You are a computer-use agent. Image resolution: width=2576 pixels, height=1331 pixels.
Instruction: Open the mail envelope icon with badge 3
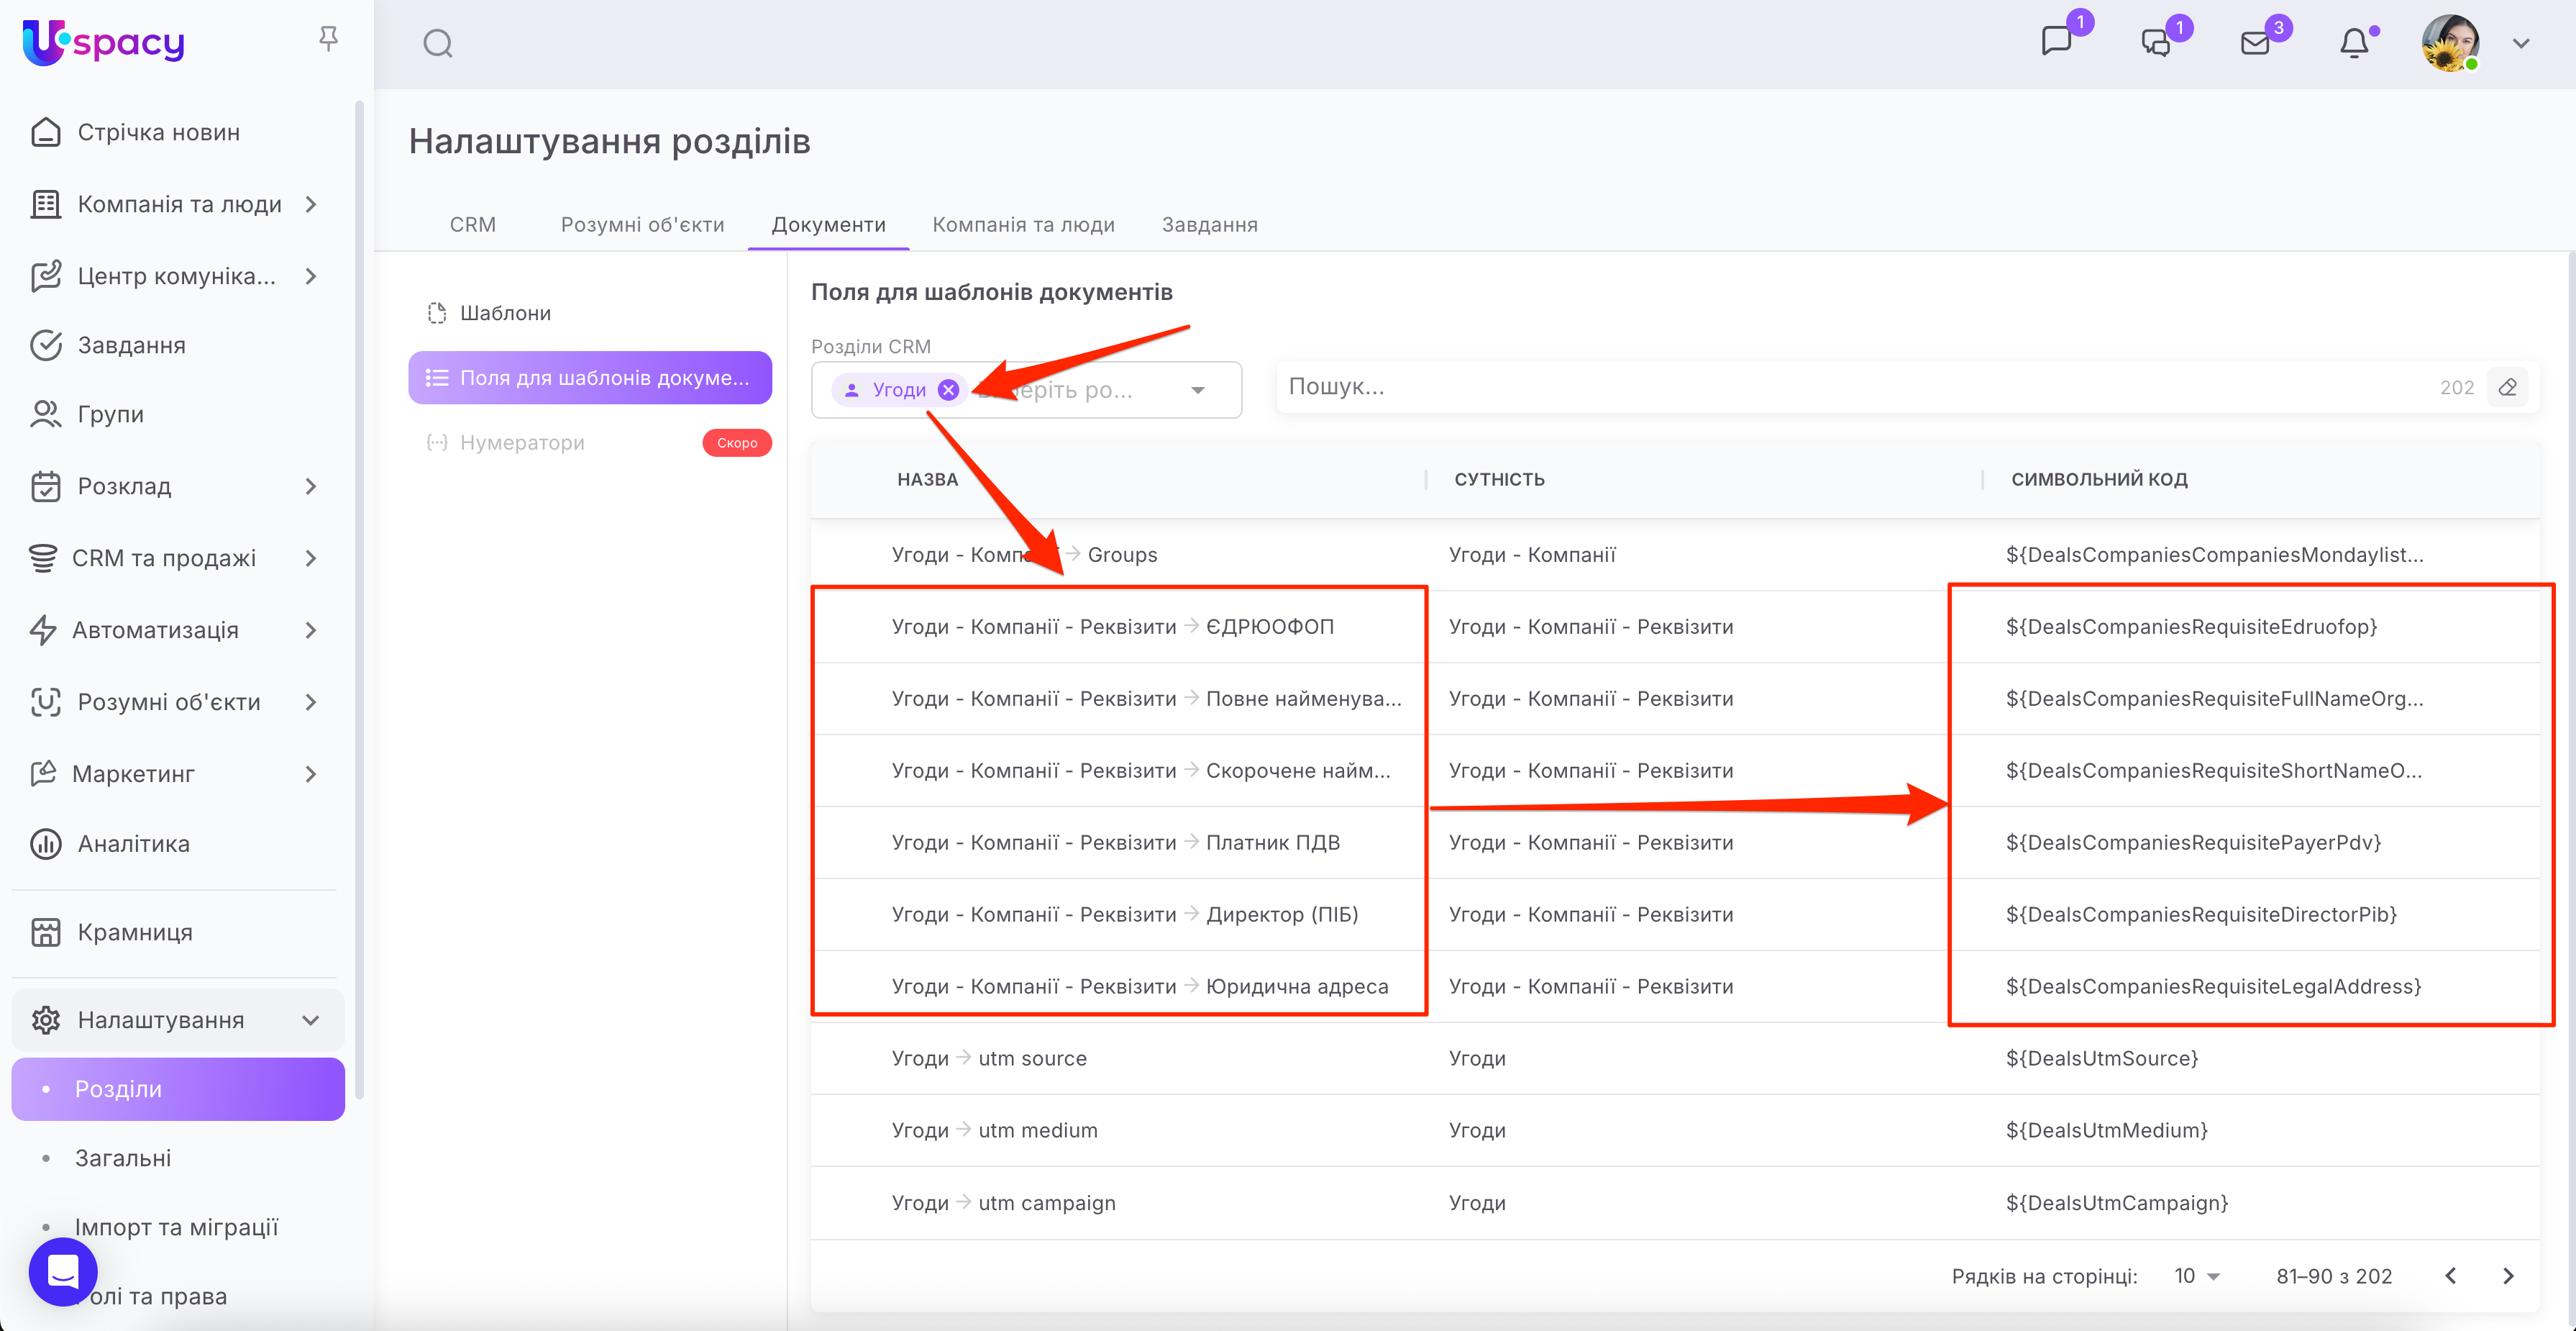(x=2255, y=43)
